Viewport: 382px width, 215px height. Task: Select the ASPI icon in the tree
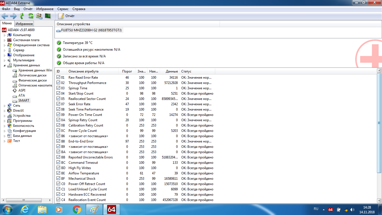coord(15,90)
